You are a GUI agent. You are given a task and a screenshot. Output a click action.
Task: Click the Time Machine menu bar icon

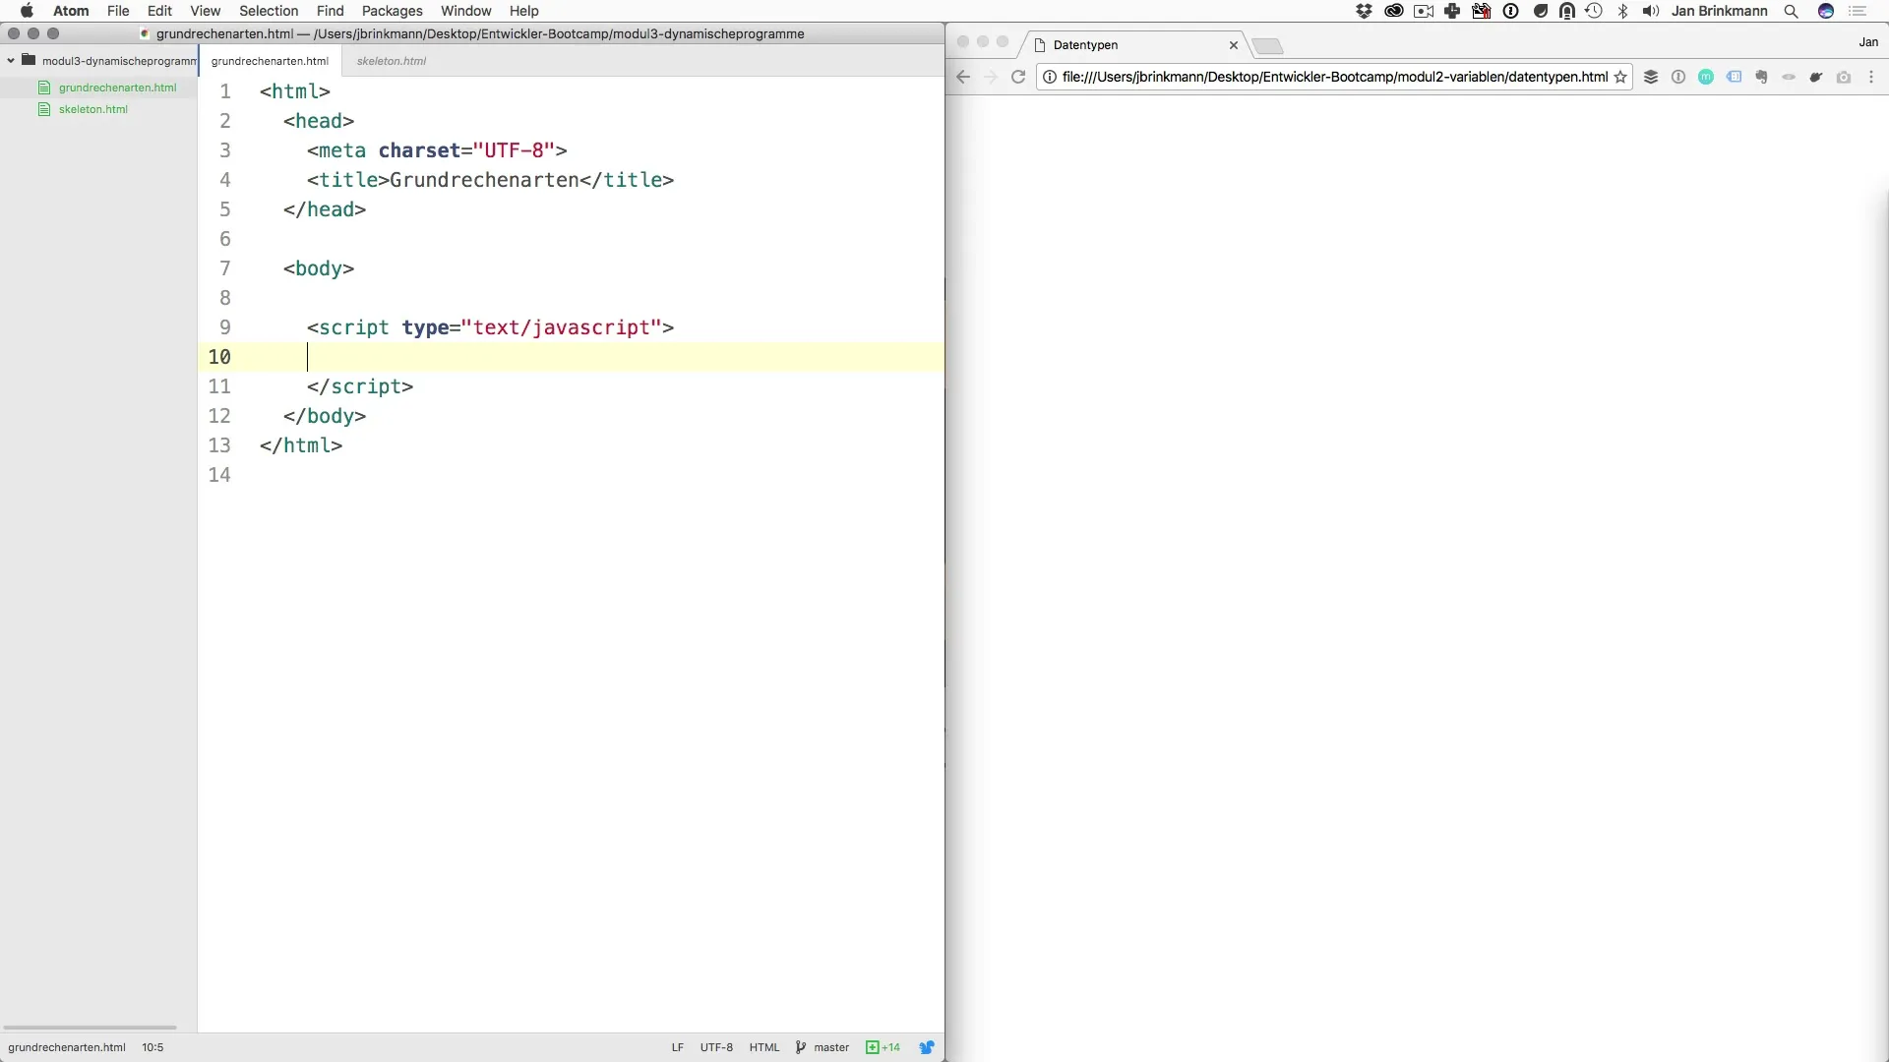(1594, 11)
